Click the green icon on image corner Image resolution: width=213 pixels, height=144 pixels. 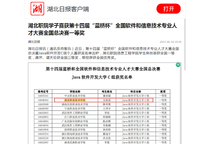pyautogui.click(x=178, y=65)
